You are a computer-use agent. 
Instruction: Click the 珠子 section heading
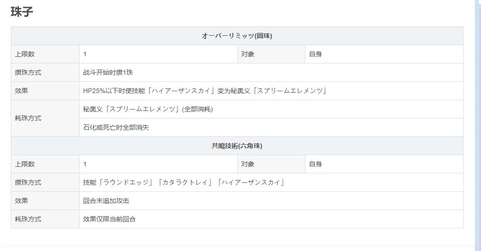(x=22, y=12)
